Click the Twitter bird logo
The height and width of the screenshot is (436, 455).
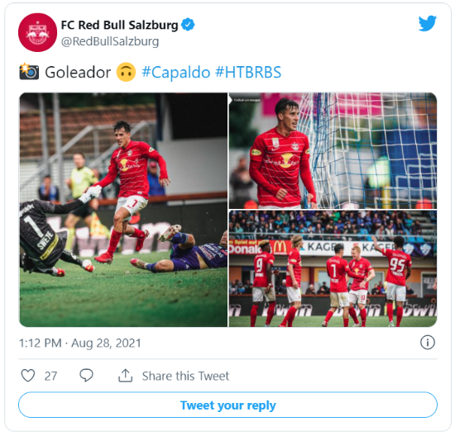click(x=428, y=23)
